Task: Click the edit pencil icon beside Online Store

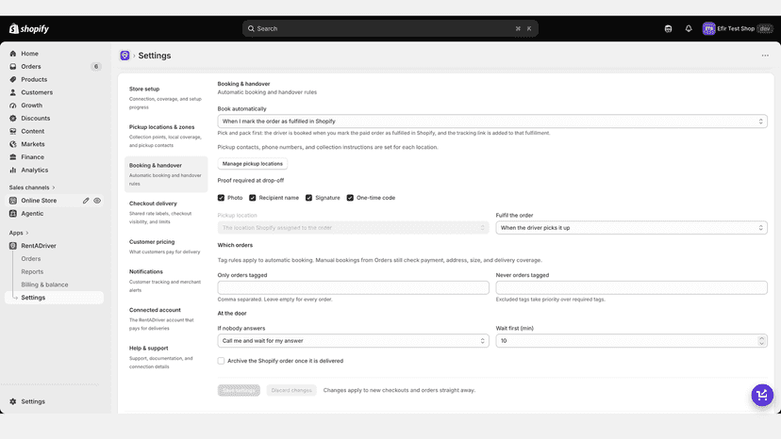Action: pos(86,200)
